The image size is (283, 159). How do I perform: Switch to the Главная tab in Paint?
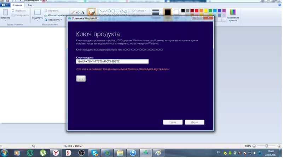(x=17, y=5)
